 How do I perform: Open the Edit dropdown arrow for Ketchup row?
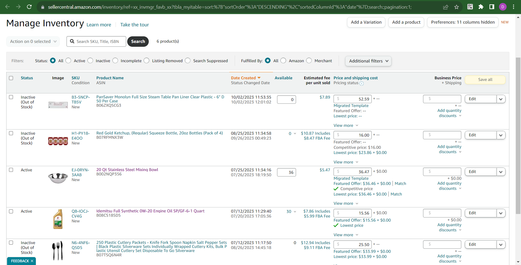tap(501, 135)
